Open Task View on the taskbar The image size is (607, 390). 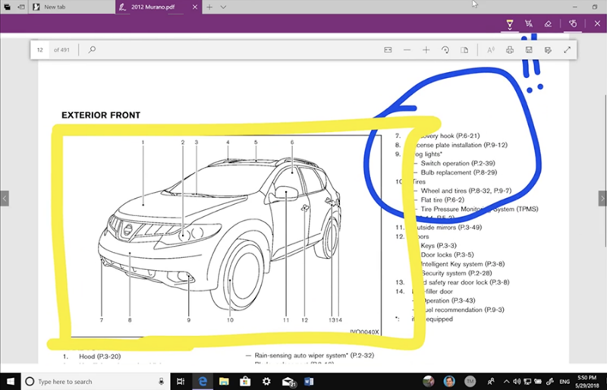point(181,382)
